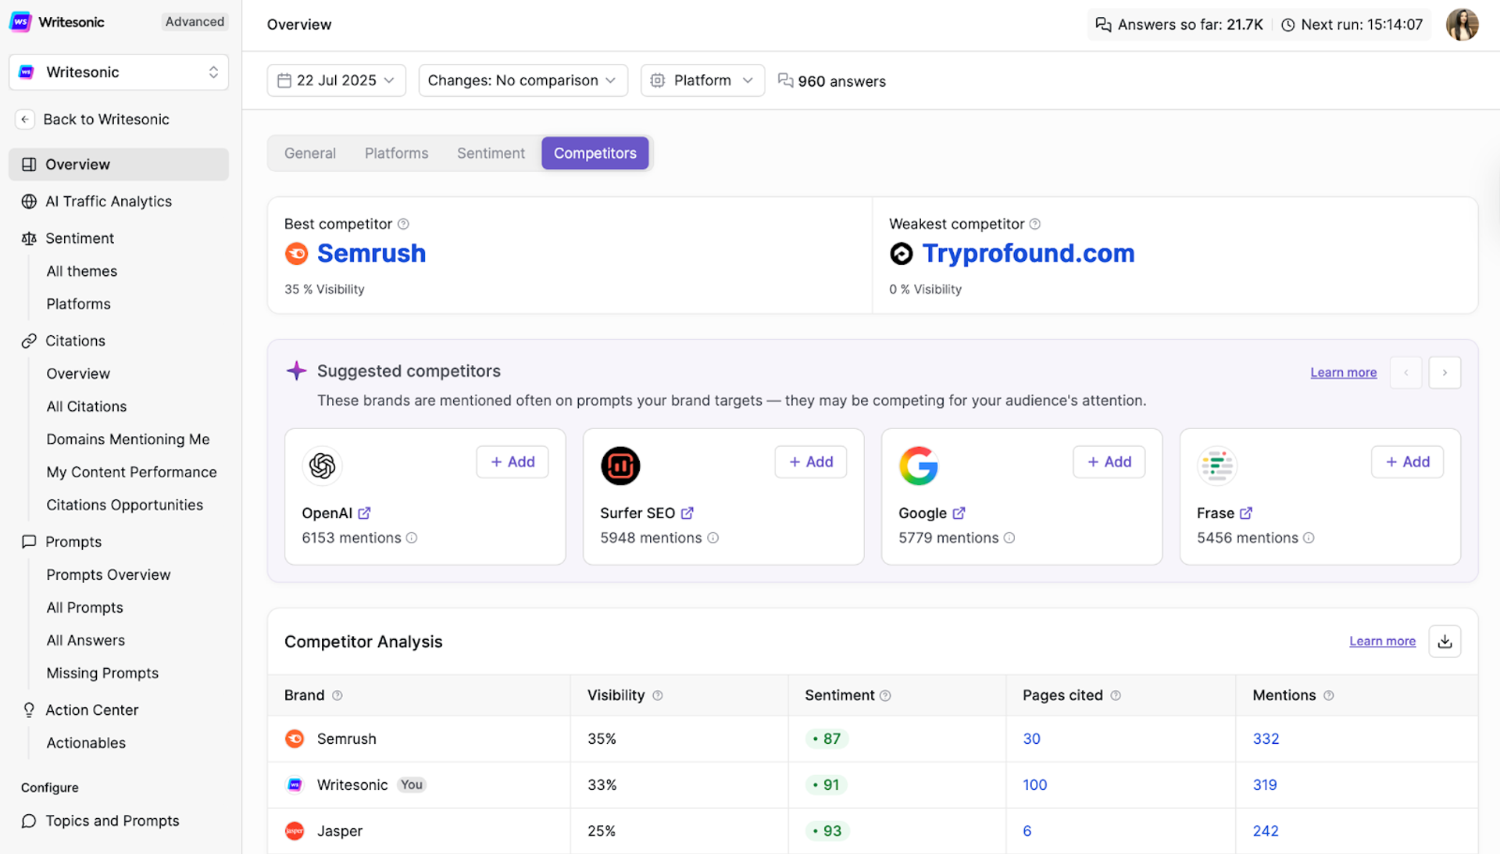
Task: Open the Changes: No comparison dropdown
Action: click(523, 80)
